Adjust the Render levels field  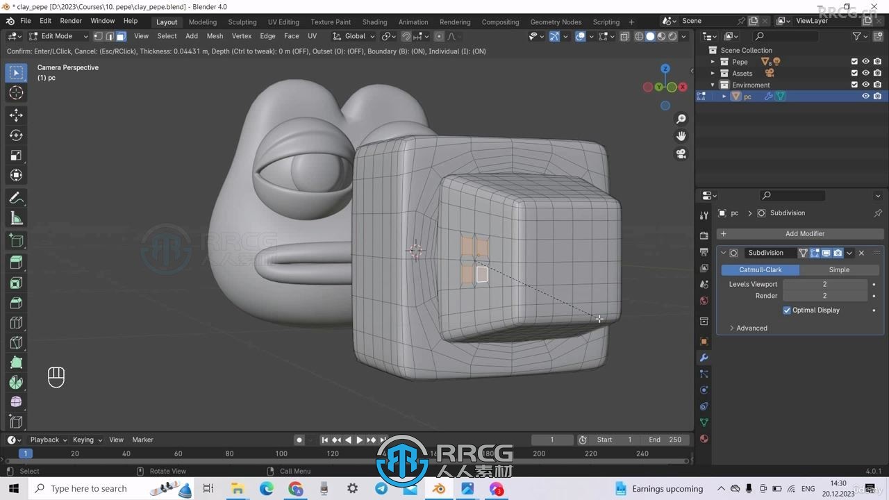(x=824, y=296)
